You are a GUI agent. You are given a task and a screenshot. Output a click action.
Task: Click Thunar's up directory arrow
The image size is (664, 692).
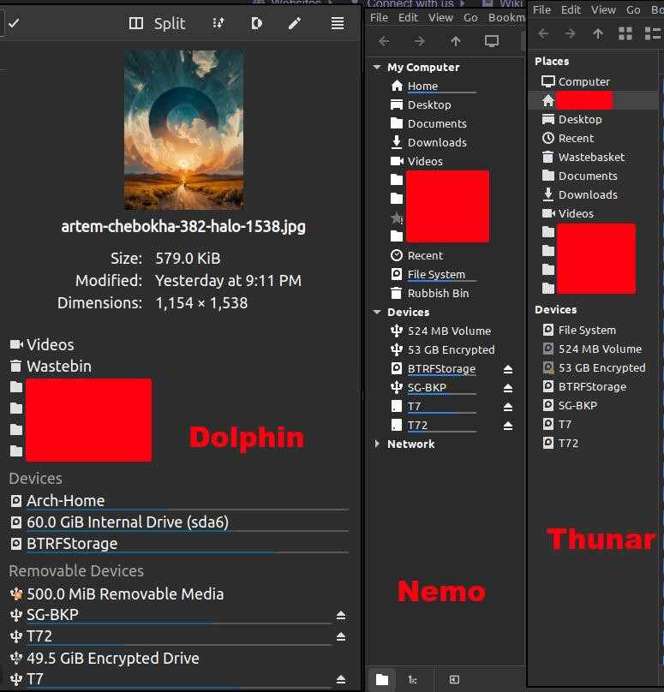click(x=598, y=33)
